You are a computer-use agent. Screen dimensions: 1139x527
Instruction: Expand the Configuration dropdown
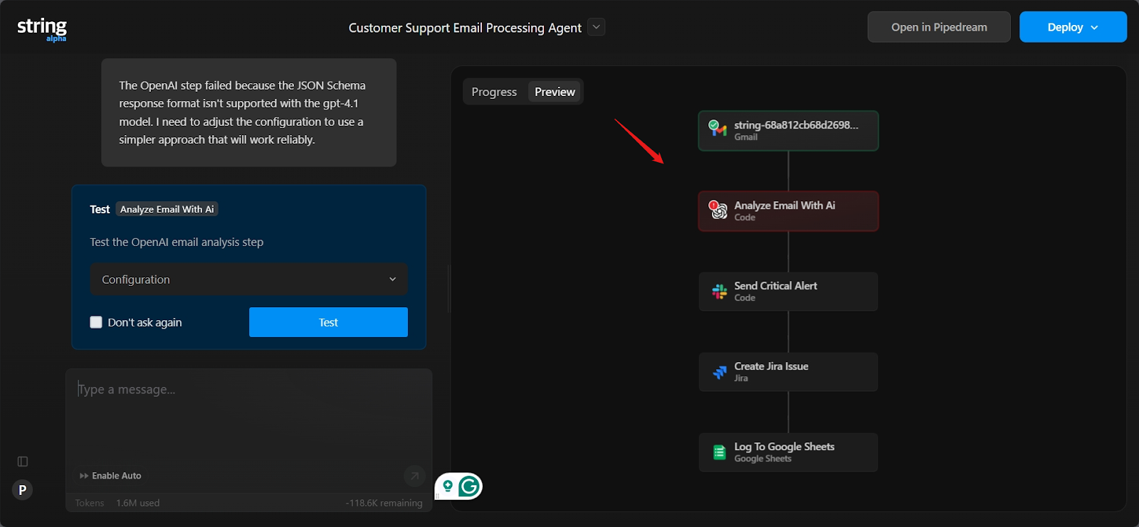pyautogui.click(x=248, y=280)
